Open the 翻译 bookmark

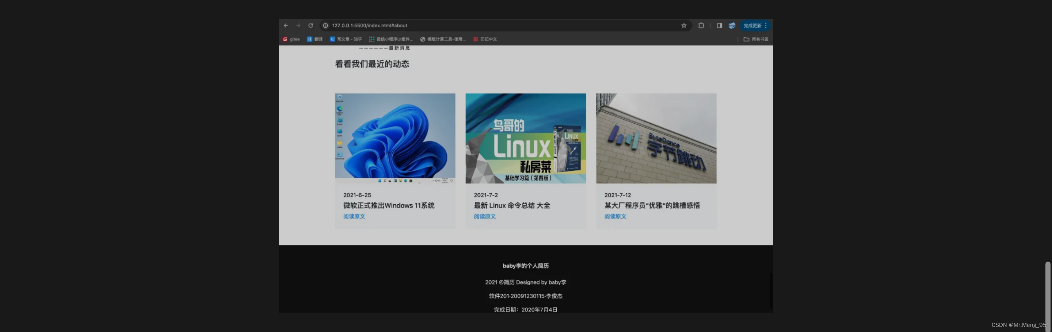pyautogui.click(x=315, y=39)
